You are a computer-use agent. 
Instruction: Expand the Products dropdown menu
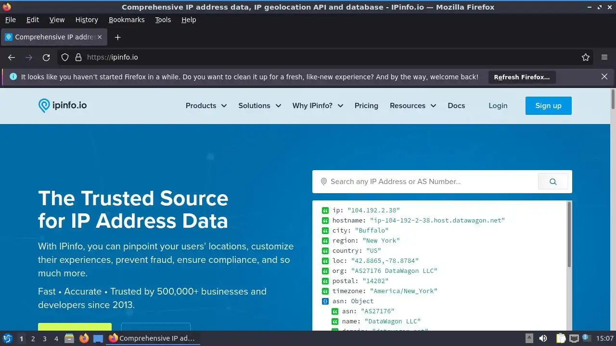[x=206, y=106]
